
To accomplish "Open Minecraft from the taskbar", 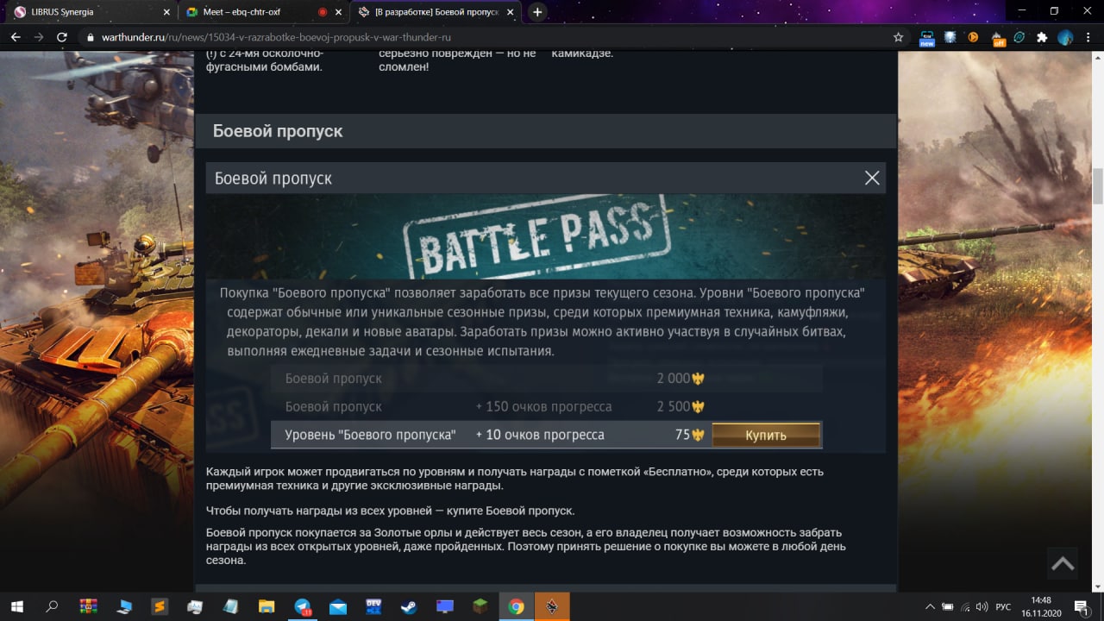I will (480, 606).
